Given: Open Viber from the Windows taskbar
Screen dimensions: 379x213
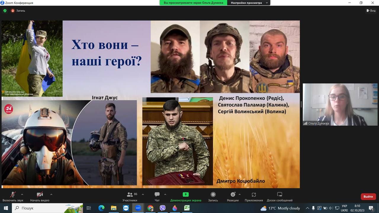Looking at the screenshot, I should (x=163, y=208).
